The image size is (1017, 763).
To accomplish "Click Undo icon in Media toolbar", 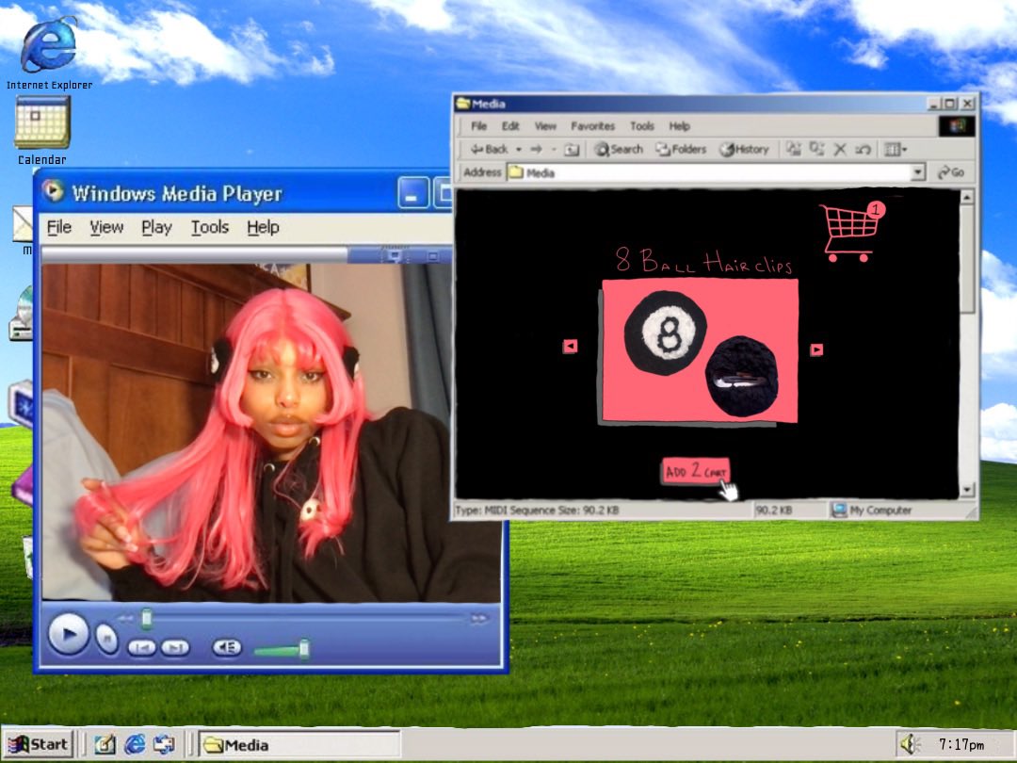I will pos(863,150).
